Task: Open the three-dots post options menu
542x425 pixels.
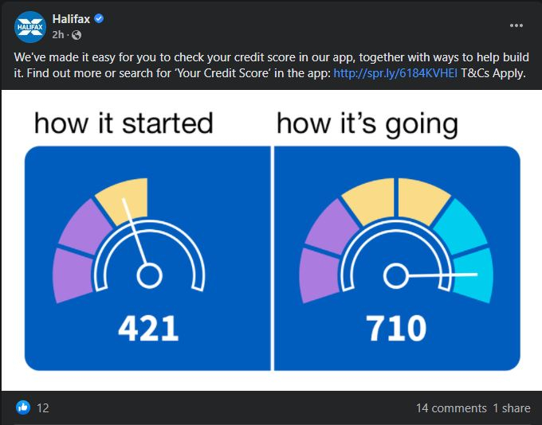Action: point(516,25)
